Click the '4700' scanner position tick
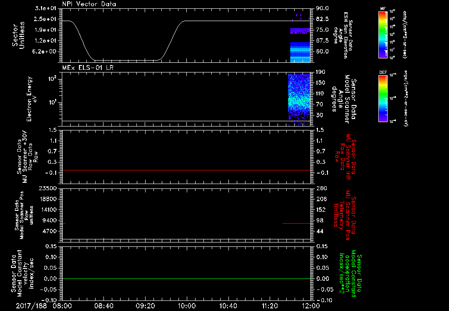 coord(50,231)
